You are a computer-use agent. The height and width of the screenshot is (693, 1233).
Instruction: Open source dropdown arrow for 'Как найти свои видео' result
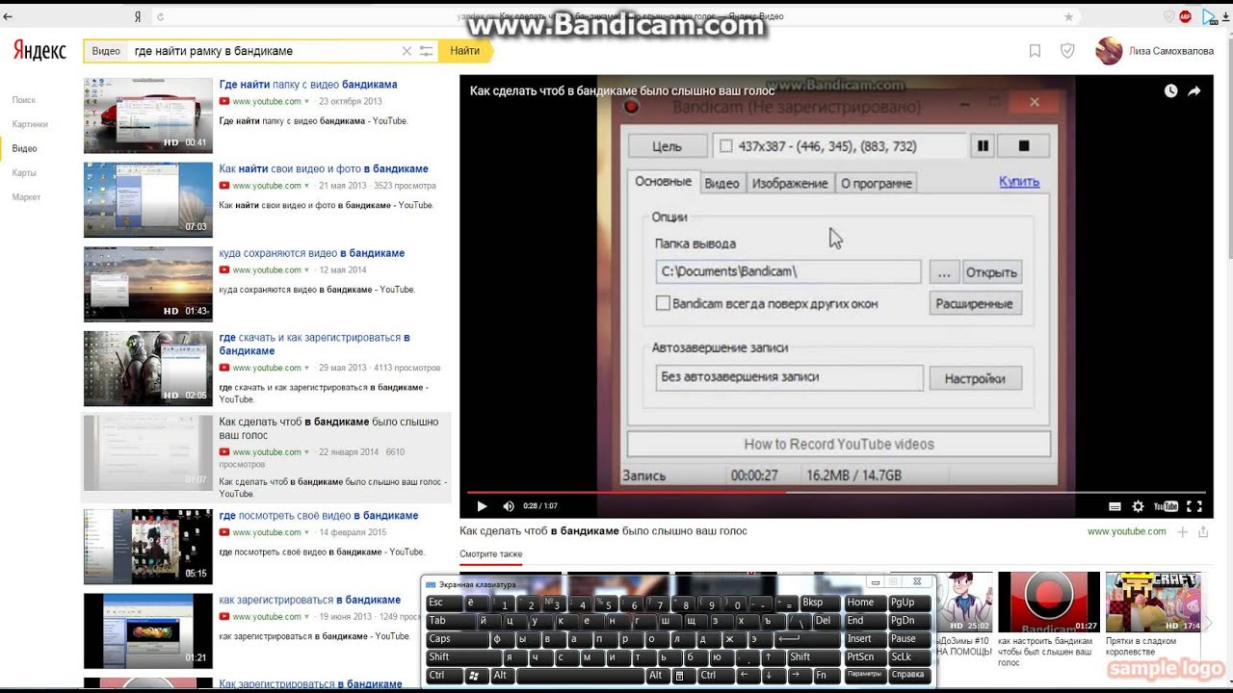click(307, 186)
